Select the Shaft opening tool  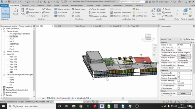[x=158, y=12]
